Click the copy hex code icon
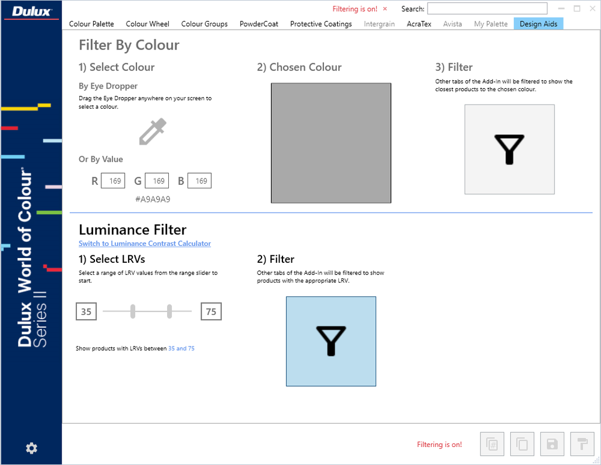The image size is (601, 465). (492, 443)
